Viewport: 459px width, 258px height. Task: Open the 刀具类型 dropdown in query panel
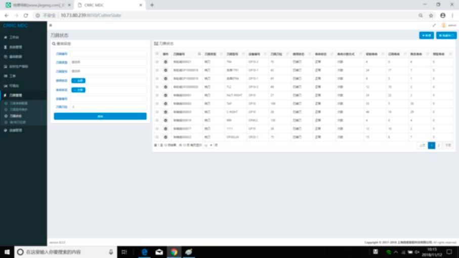point(108,62)
